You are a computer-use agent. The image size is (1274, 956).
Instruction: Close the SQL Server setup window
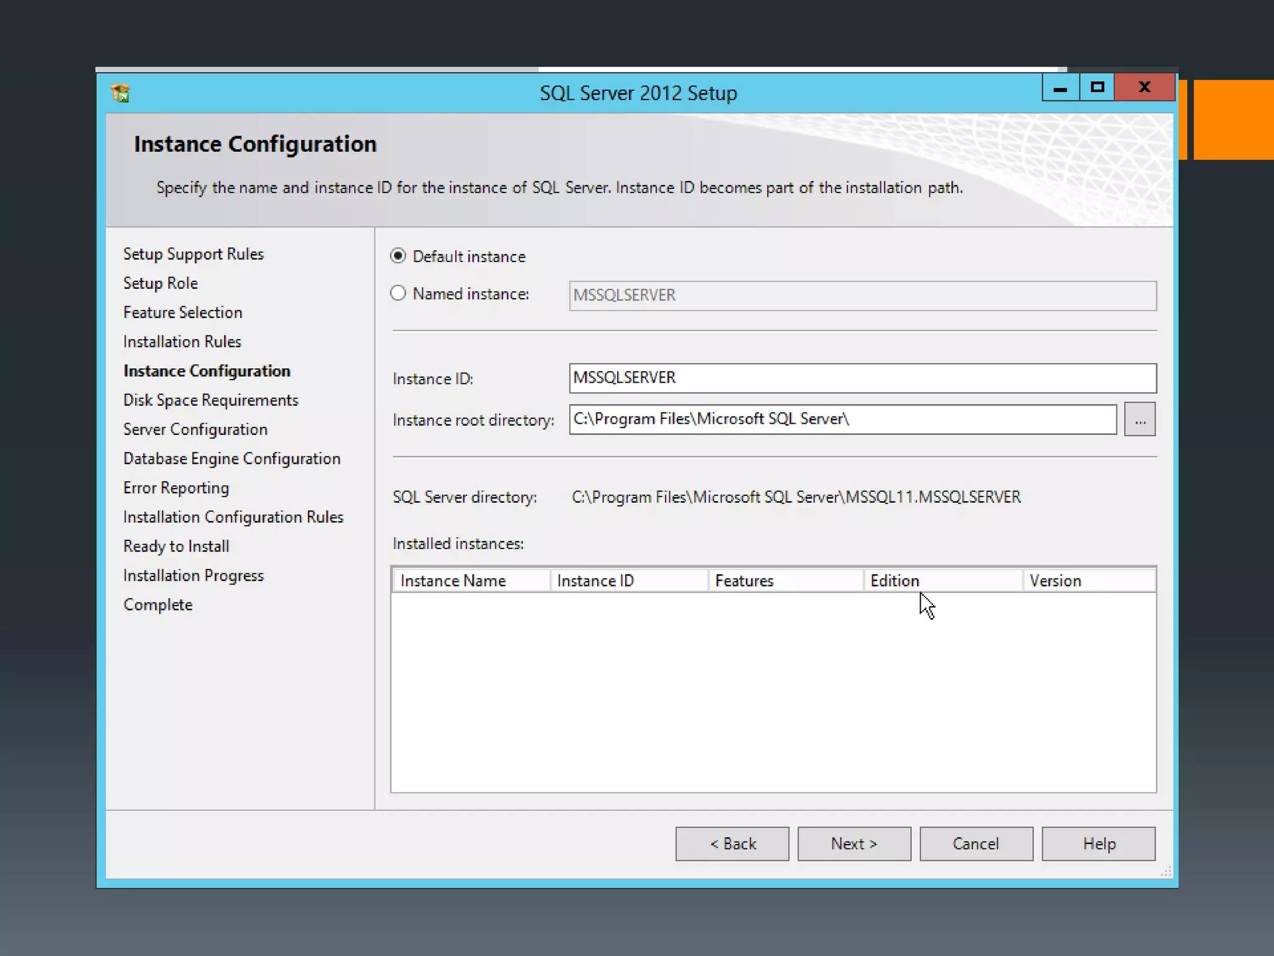point(1144,88)
